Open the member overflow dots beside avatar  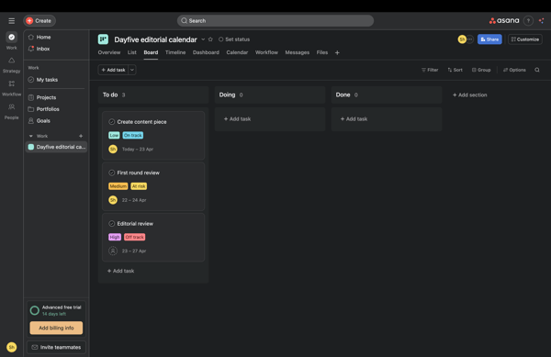470,39
